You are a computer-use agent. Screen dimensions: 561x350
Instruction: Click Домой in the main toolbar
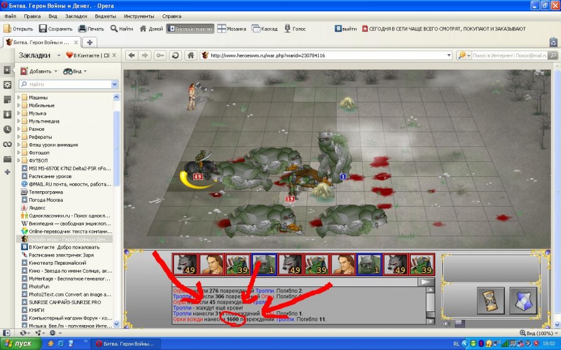point(151,29)
